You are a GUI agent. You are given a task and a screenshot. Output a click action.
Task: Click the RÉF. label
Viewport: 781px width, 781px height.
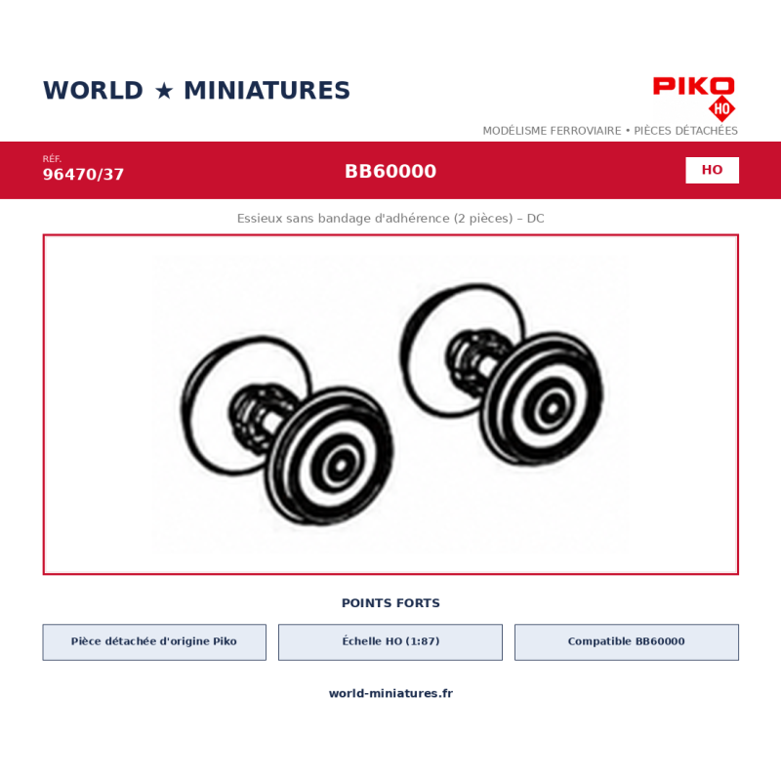[52, 159]
